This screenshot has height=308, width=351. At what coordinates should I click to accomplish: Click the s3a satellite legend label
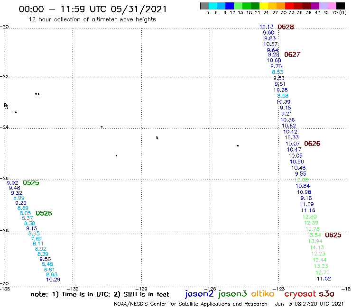point(326,294)
